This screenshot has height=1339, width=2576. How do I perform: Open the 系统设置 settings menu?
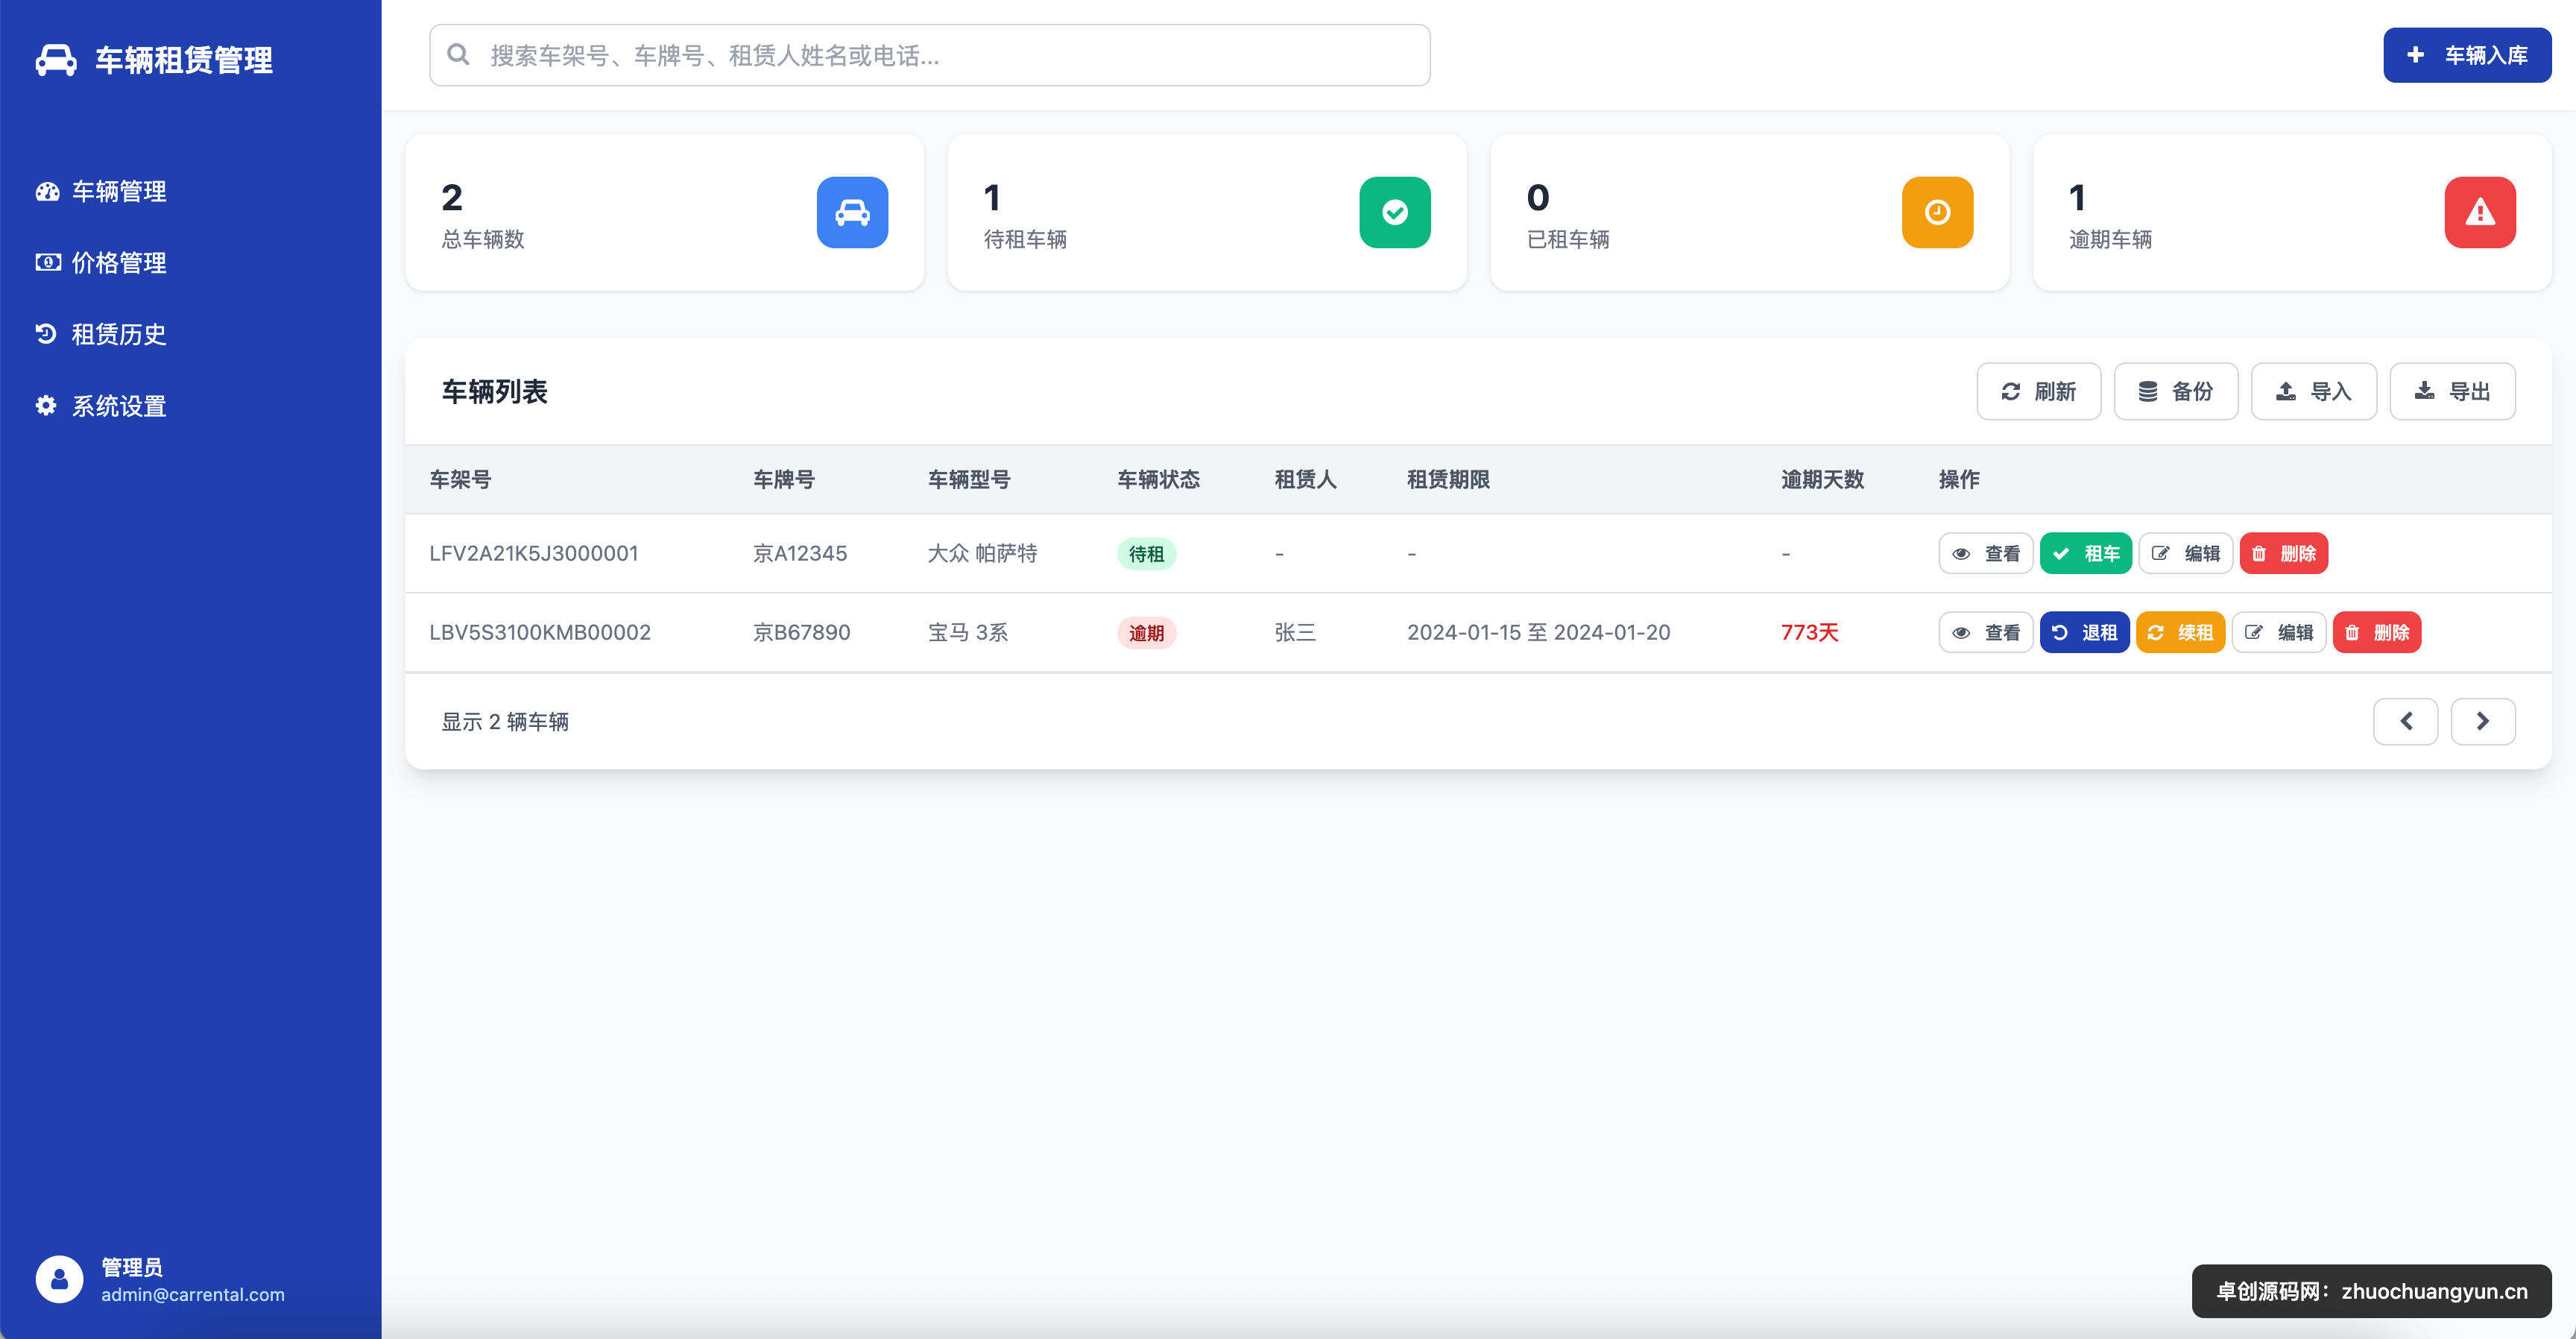[x=118, y=405]
